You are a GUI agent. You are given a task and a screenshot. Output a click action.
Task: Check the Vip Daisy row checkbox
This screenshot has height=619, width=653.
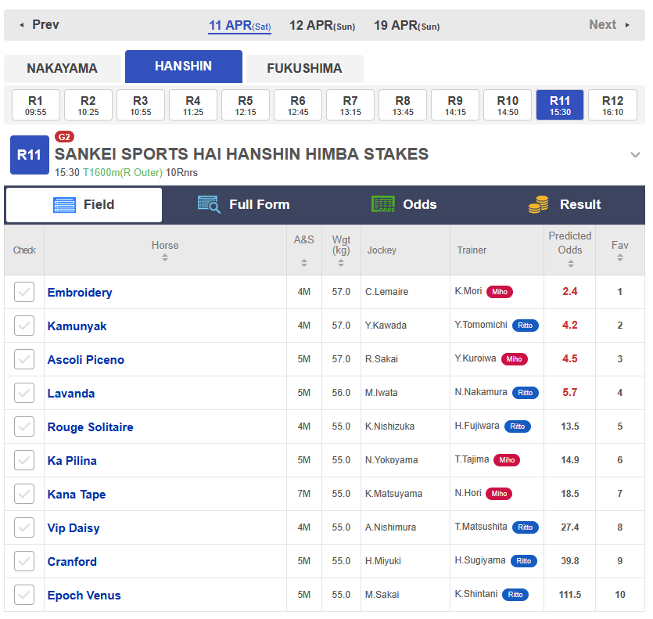pos(24,527)
